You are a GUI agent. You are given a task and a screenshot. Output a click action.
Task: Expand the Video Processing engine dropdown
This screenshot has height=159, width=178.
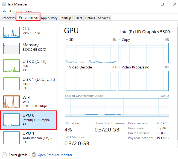[x=119, y=67]
